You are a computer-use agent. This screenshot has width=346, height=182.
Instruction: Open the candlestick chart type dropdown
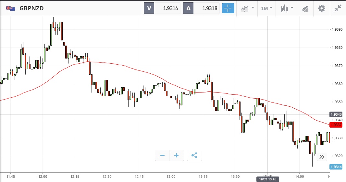pos(287,8)
